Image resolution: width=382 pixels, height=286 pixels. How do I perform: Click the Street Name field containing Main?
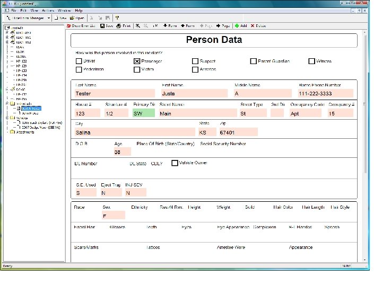197,113
